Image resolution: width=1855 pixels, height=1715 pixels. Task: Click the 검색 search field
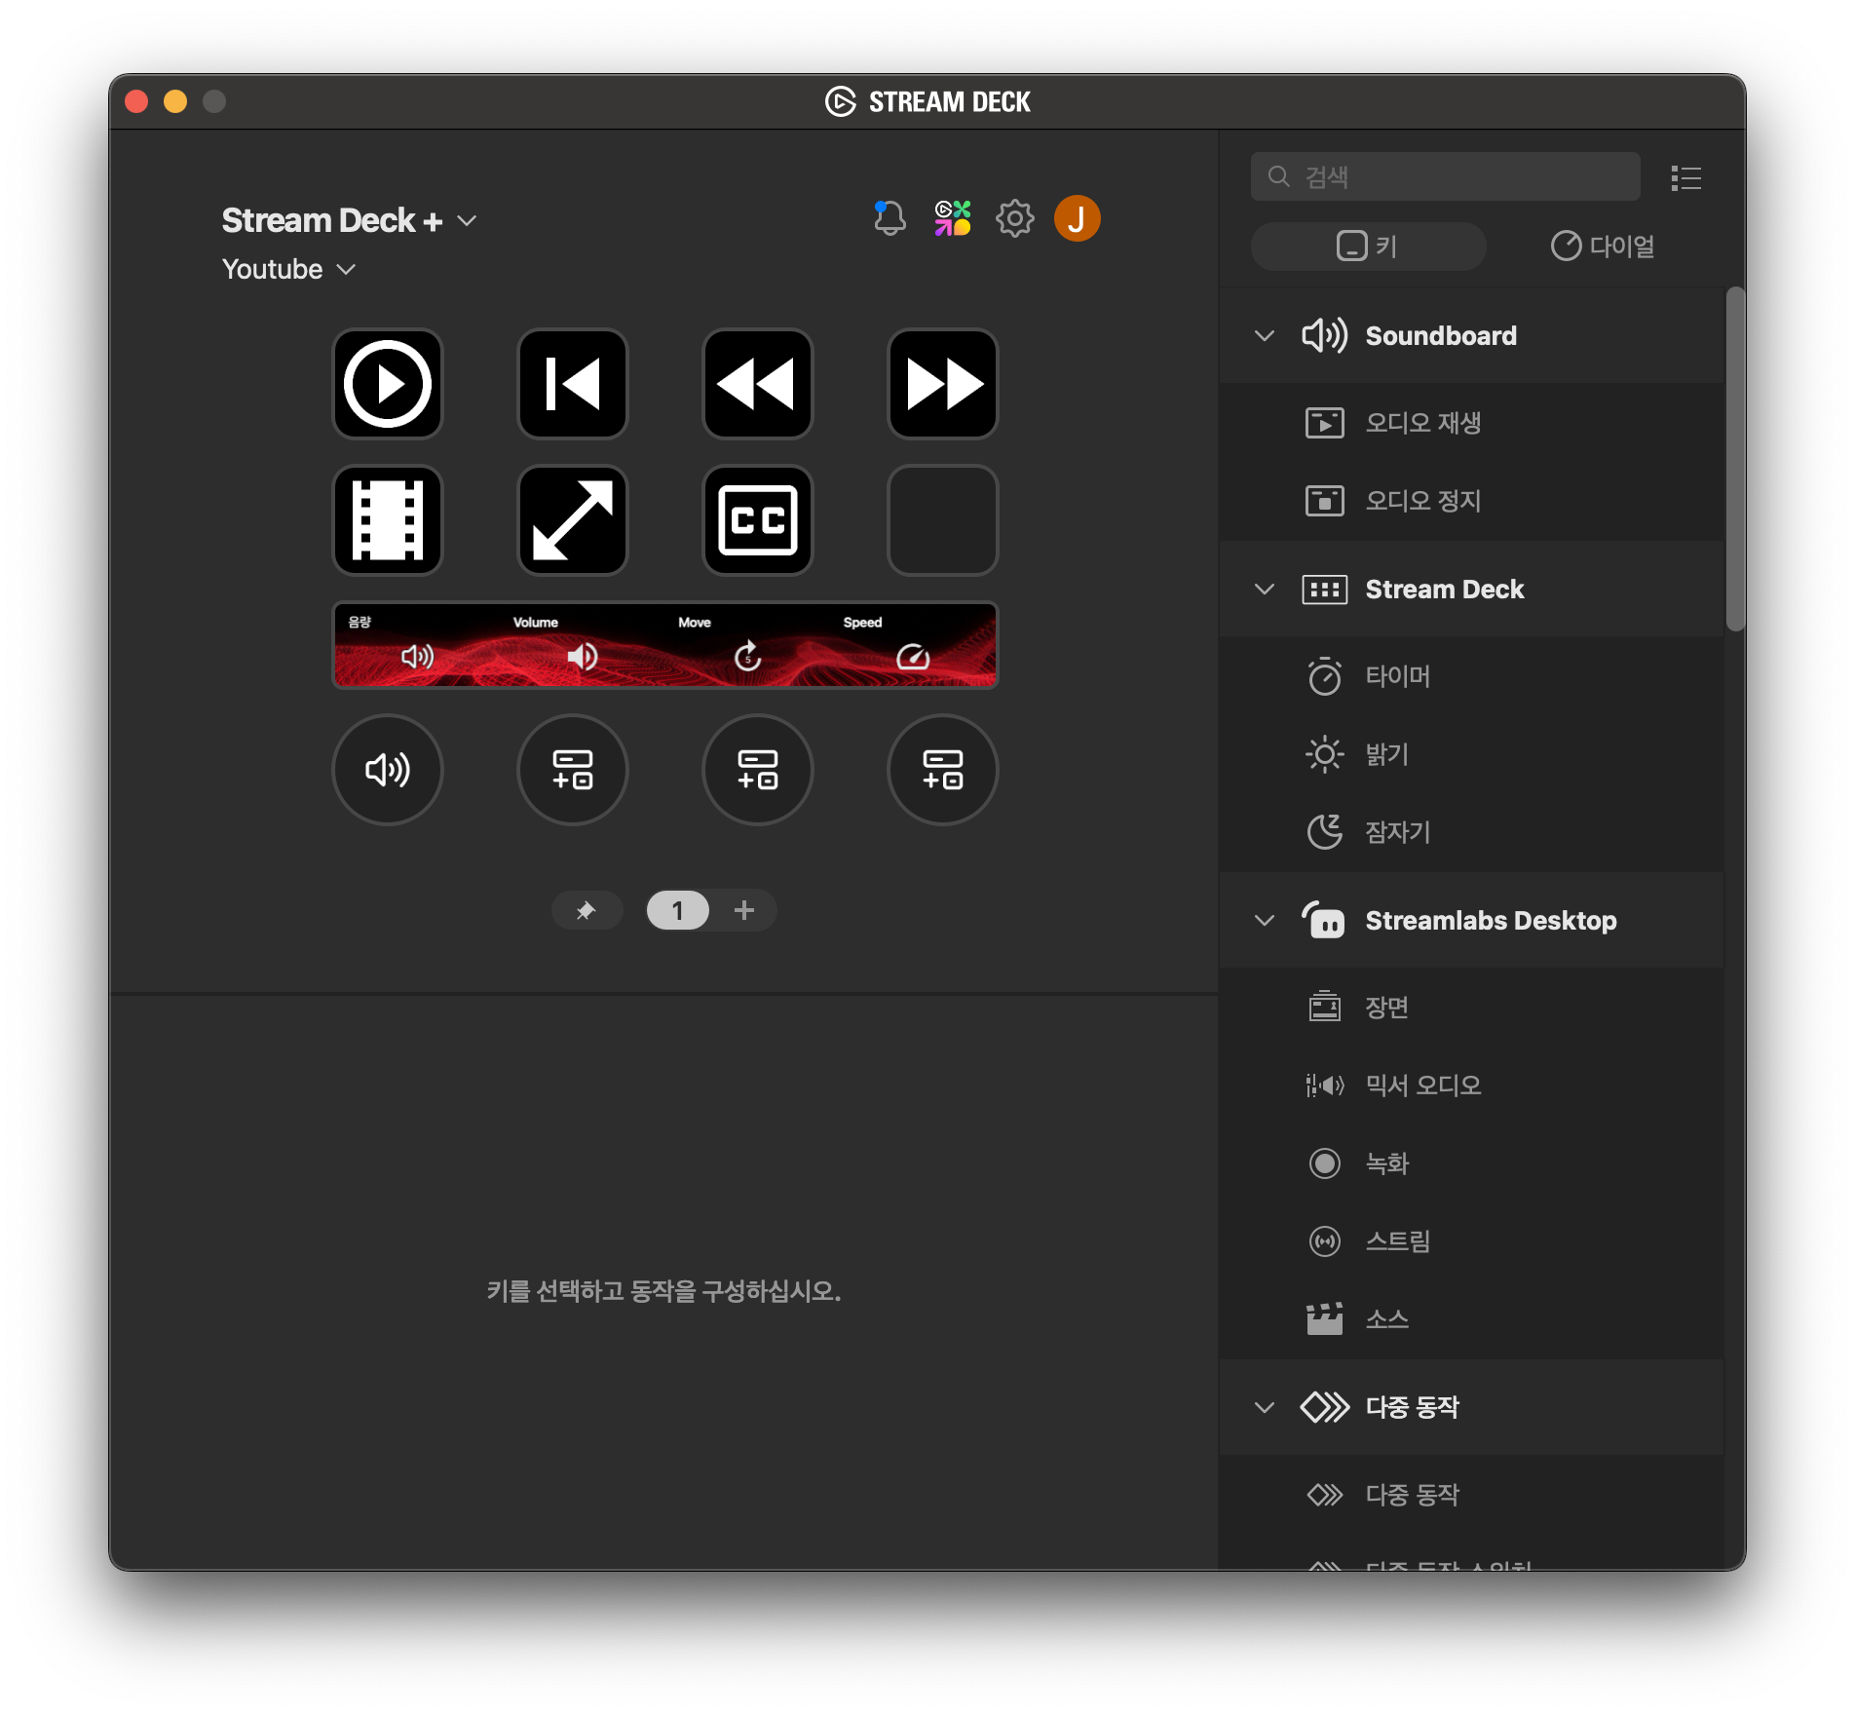[1445, 176]
